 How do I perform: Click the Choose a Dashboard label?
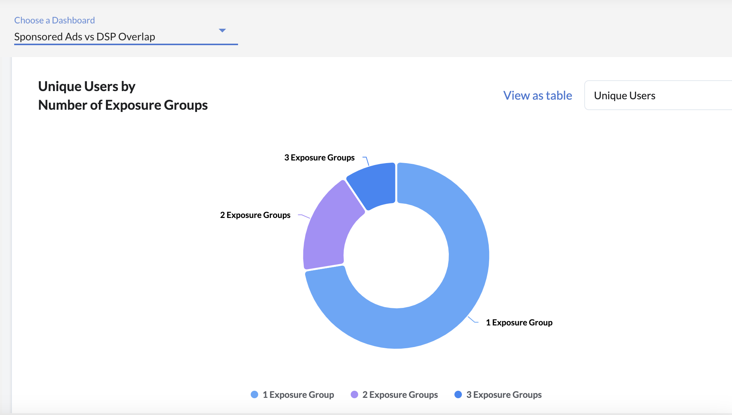(54, 20)
